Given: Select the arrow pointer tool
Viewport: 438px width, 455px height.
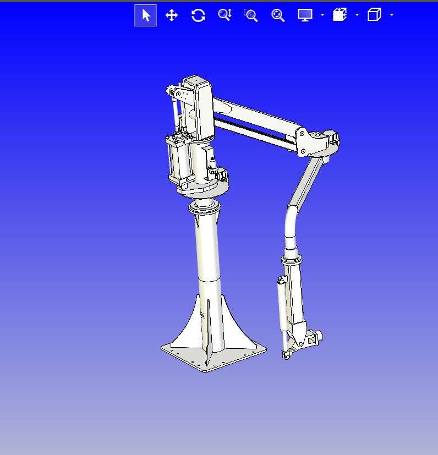Looking at the screenshot, I should pyautogui.click(x=145, y=15).
